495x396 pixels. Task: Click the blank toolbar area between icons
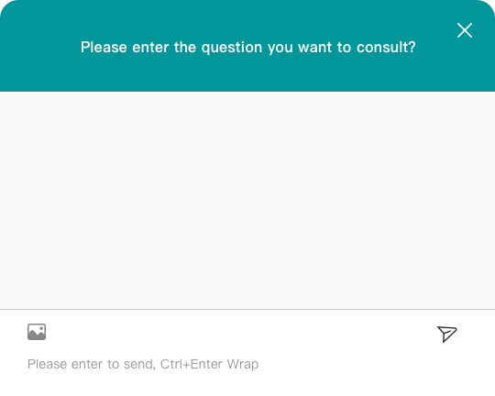click(x=241, y=332)
